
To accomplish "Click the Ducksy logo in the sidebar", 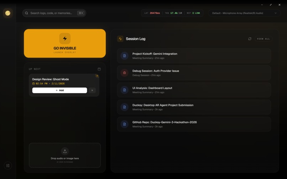I will [x=8, y=13].
